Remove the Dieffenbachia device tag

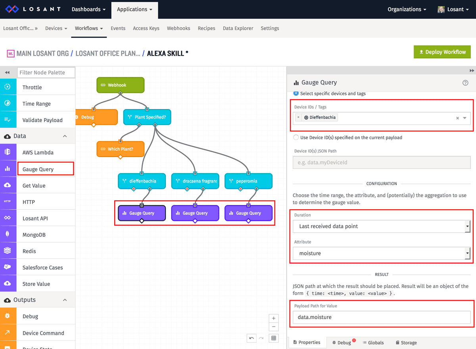click(298, 117)
